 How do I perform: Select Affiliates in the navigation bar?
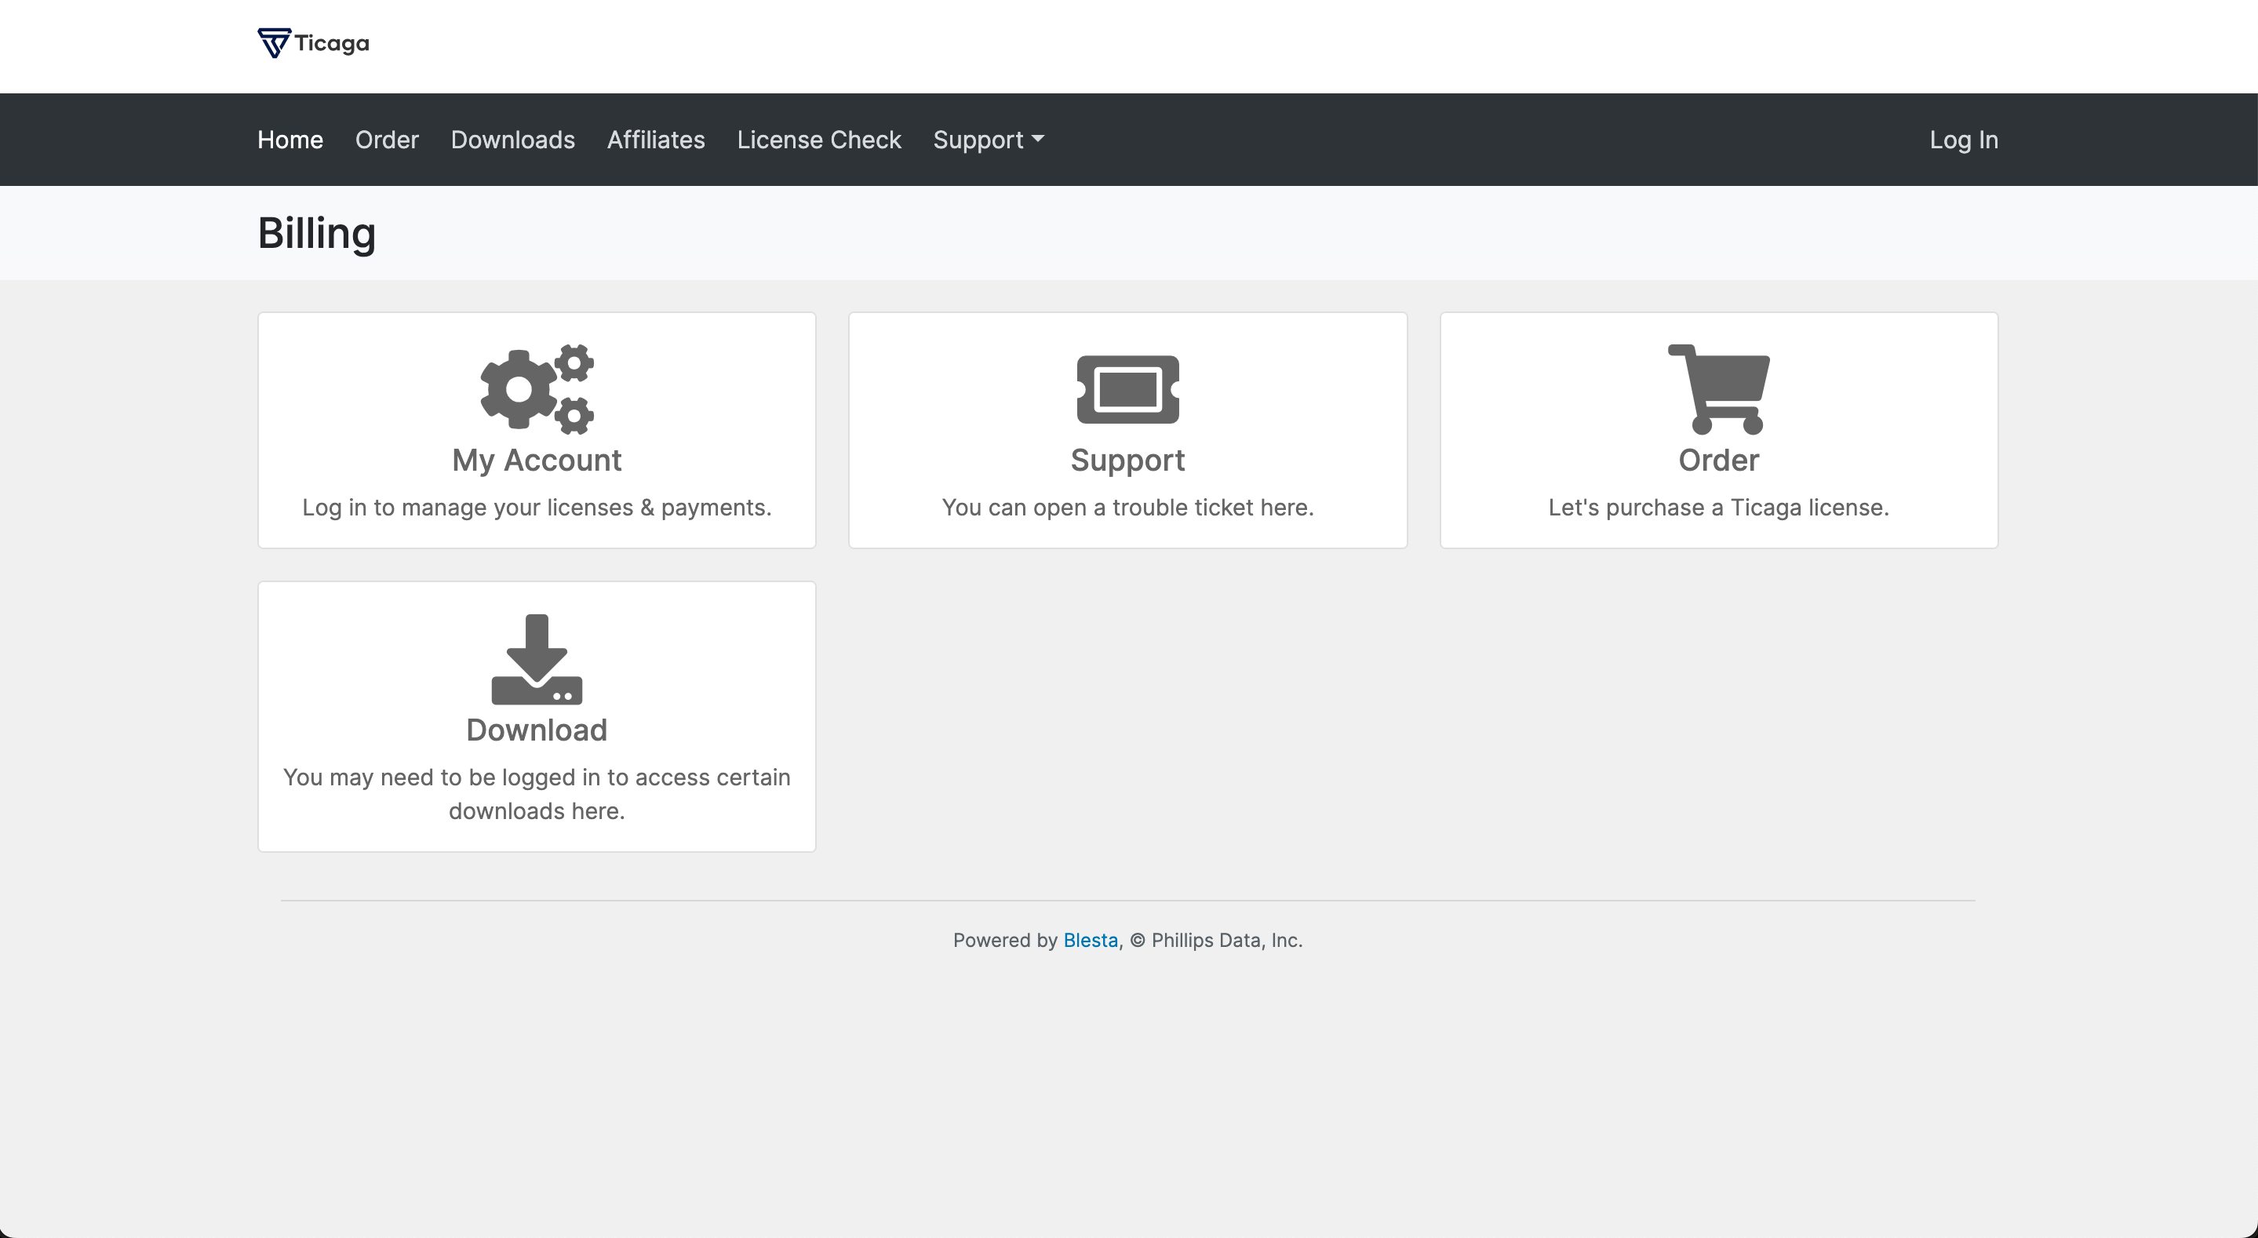click(x=656, y=140)
